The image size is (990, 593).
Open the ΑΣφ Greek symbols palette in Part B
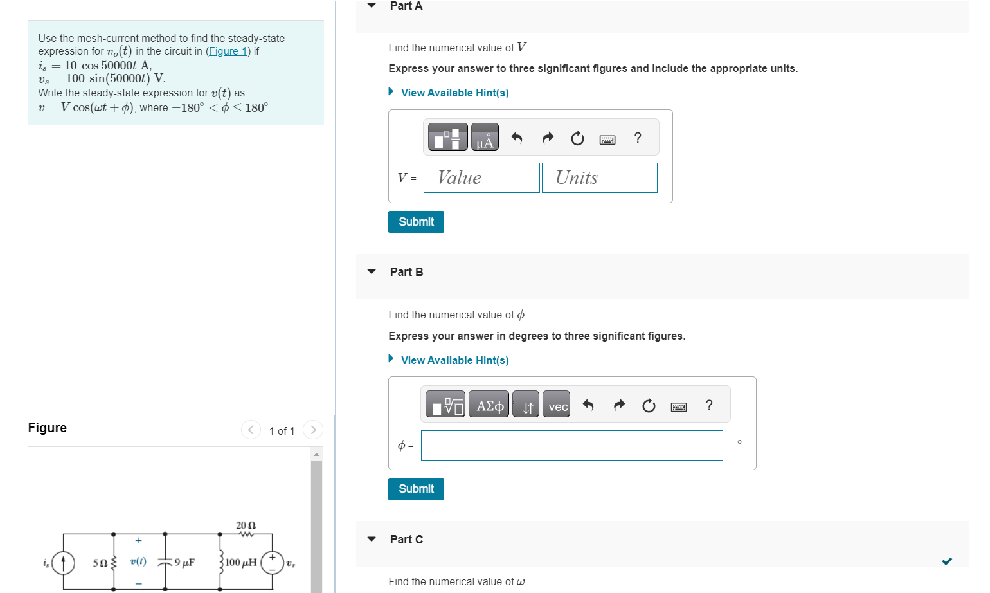click(489, 403)
